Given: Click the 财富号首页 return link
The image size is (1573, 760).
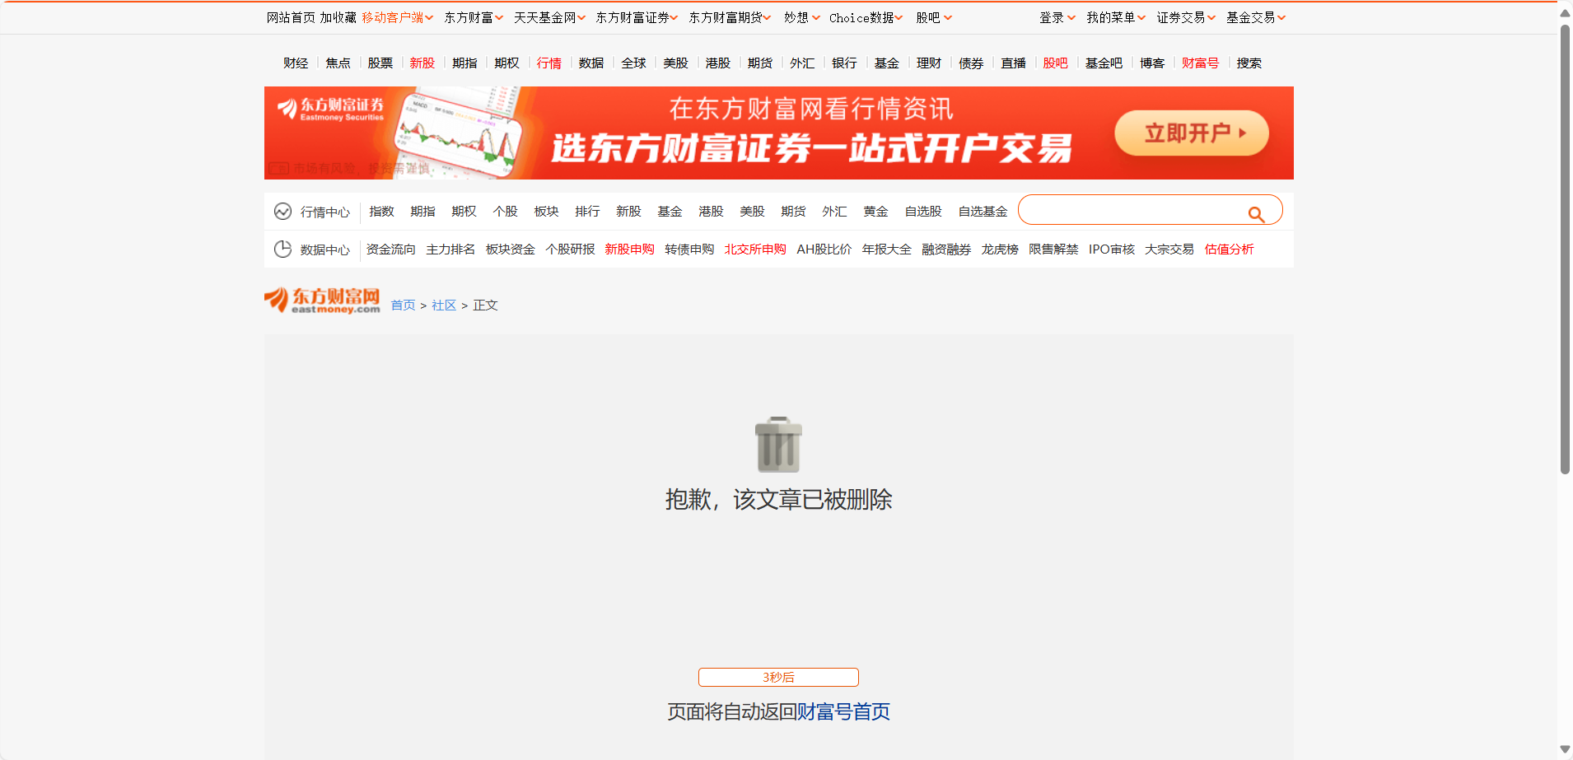Looking at the screenshot, I should coord(843,711).
